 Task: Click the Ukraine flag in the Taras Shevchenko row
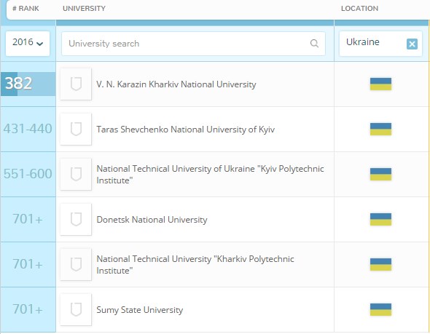click(x=380, y=129)
